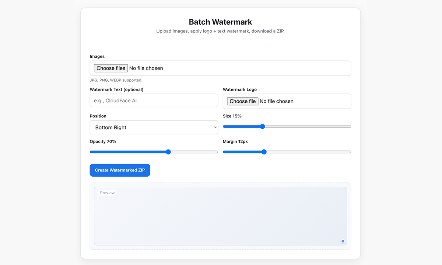
Task: Expand the select showing Bottom Right
Action: (154, 127)
